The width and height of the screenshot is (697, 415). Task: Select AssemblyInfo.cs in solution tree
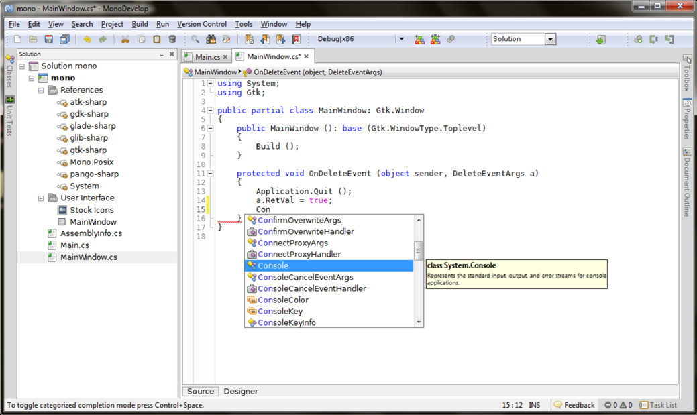(91, 233)
